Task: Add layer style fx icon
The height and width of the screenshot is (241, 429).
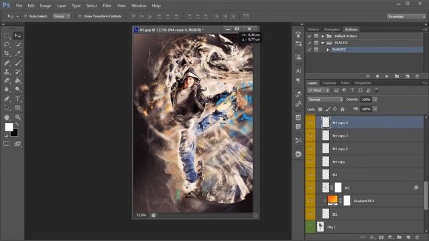Action: pyautogui.click(x=372, y=238)
